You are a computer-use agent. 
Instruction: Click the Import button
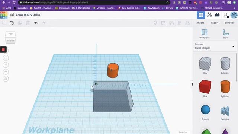200,23
